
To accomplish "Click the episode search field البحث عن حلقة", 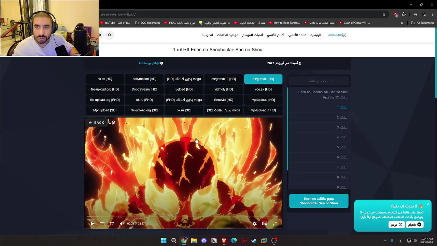I will (319, 81).
